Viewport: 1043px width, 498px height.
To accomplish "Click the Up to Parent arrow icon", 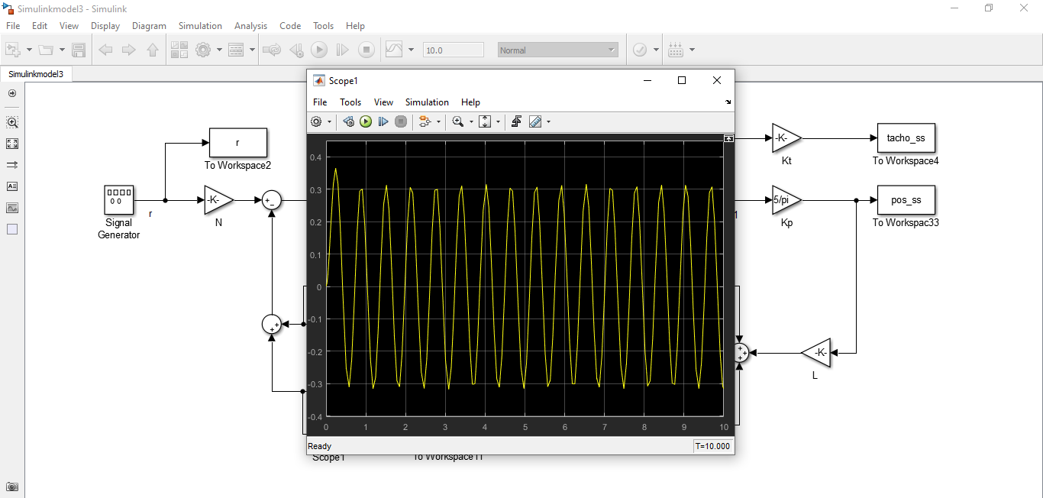I will [153, 50].
